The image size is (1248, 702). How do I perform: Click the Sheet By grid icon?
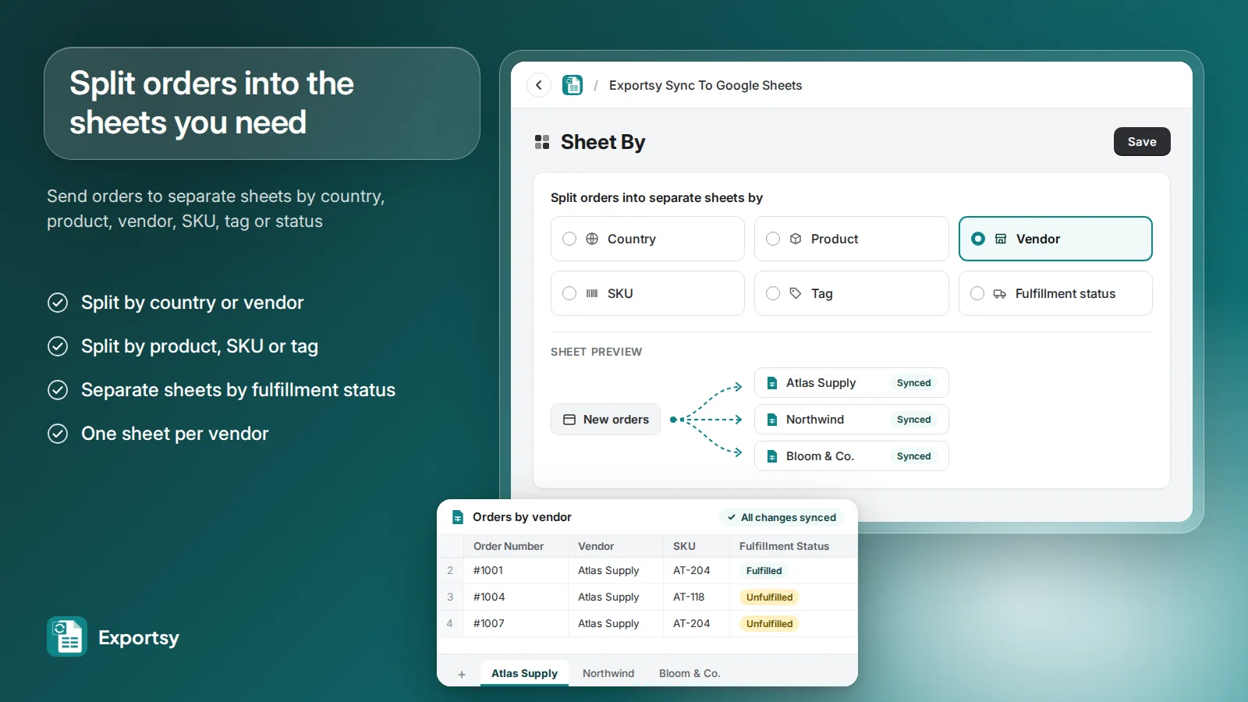pos(542,142)
